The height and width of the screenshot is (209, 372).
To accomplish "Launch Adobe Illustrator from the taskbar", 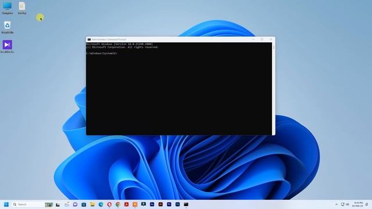I will pyautogui.click(x=160, y=204).
